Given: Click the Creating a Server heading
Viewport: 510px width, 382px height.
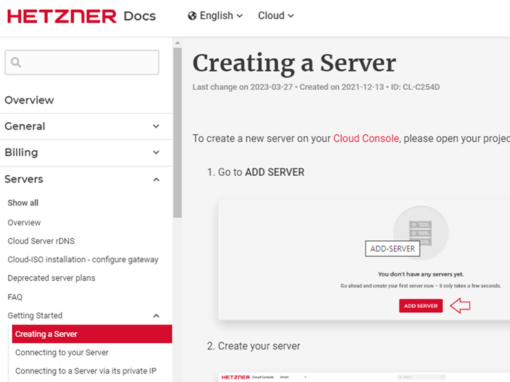Looking at the screenshot, I should point(294,63).
